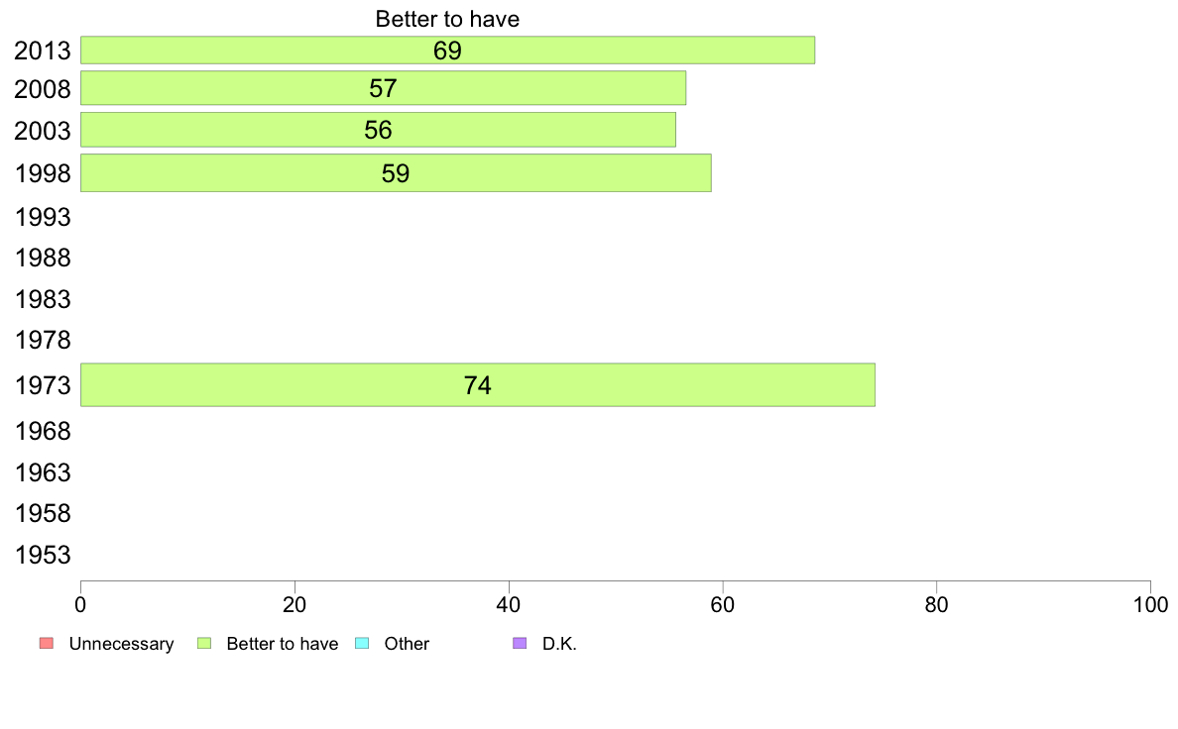Select the 1973 bar showing 74
Viewport: 1178px width, 729px height.
478,385
